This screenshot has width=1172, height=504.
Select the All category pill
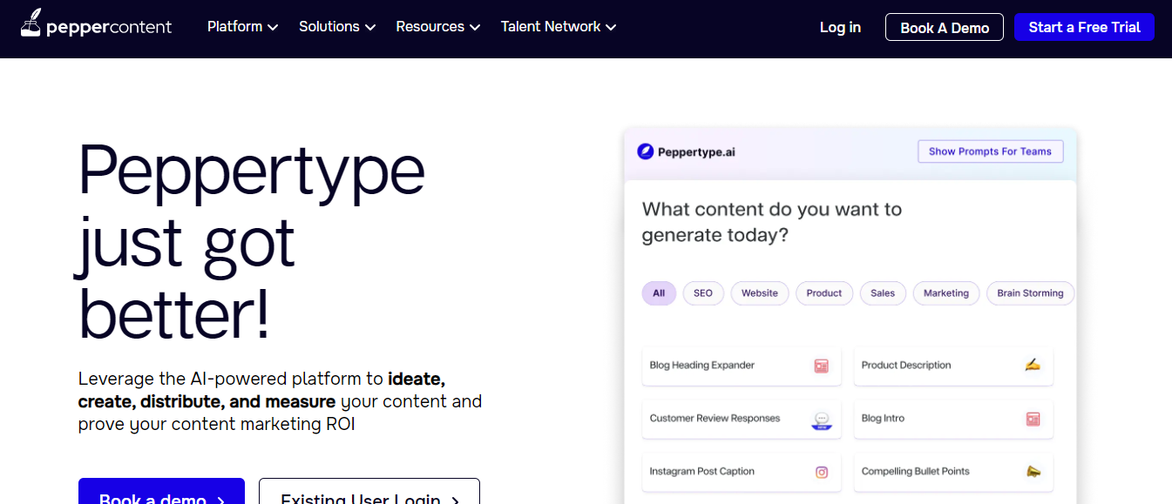pyautogui.click(x=659, y=293)
